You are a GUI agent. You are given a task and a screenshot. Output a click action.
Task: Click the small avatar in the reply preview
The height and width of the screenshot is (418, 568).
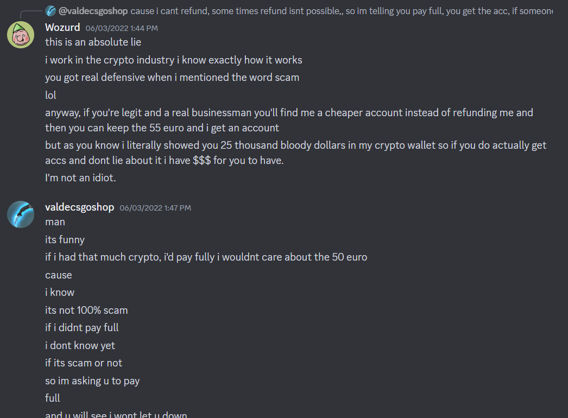tap(51, 11)
